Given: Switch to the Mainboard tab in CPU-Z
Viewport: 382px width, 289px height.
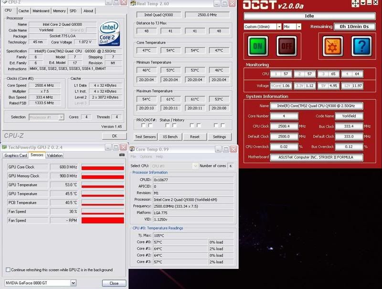Looking at the screenshot, I should pyautogui.click(x=41, y=11).
